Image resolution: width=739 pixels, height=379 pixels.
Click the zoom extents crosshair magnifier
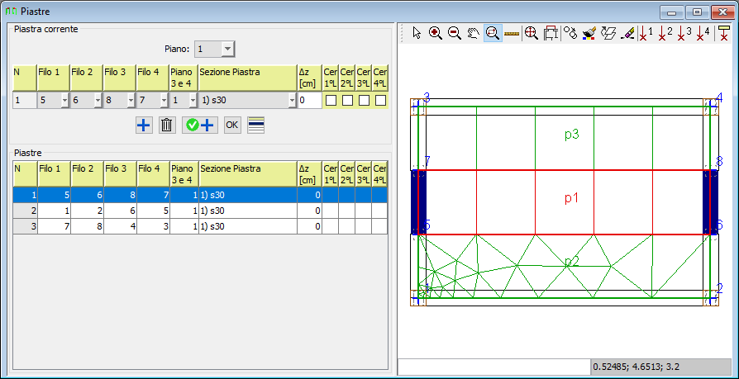pyautogui.click(x=532, y=33)
